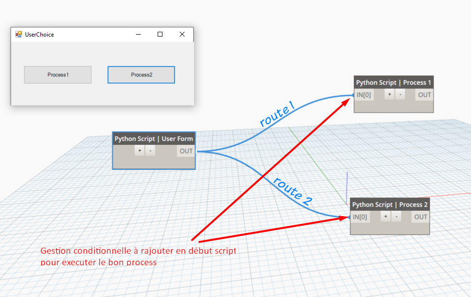The image size is (471, 297).
Task: Click the add input stepper on Process 1 node
Action: tap(389, 94)
